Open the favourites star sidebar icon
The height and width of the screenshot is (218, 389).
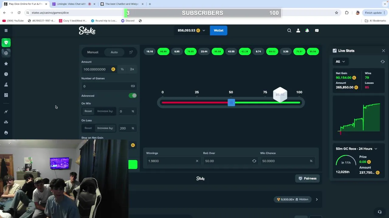6,64
